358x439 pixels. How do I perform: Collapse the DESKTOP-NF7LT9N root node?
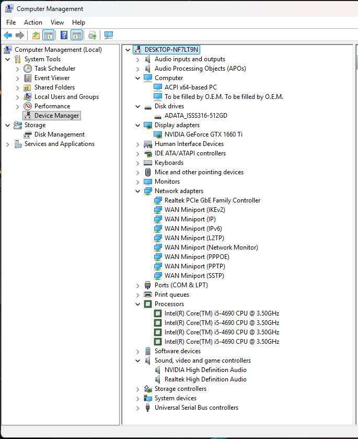pos(128,50)
